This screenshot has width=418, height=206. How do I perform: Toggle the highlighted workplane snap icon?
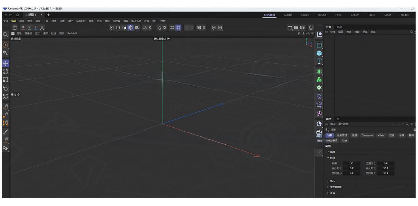coord(178,28)
